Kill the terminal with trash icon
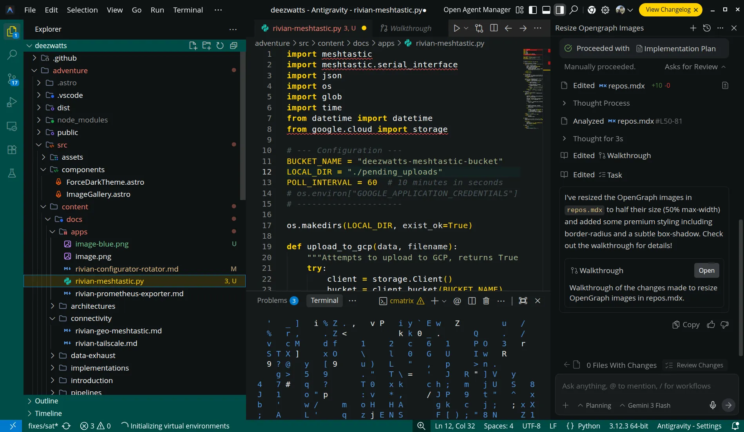This screenshot has width=744, height=432. (486, 301)
